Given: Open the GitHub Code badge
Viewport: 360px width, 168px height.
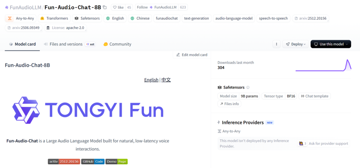Looking at the screenshot, I should (93, 162).
